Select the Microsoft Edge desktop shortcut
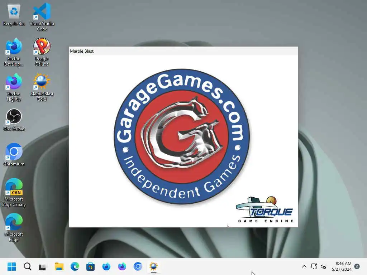 [14, 227]
